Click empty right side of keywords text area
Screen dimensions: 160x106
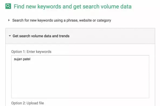tap(123, 71)
